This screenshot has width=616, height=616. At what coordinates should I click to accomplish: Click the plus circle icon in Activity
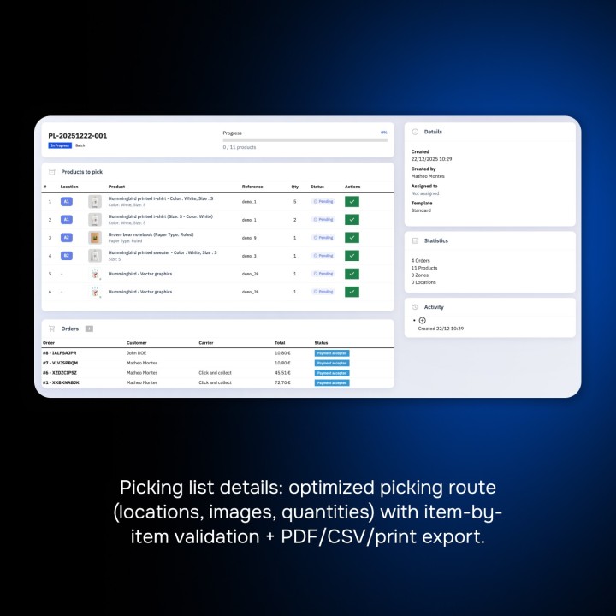(x=423, y=321)
